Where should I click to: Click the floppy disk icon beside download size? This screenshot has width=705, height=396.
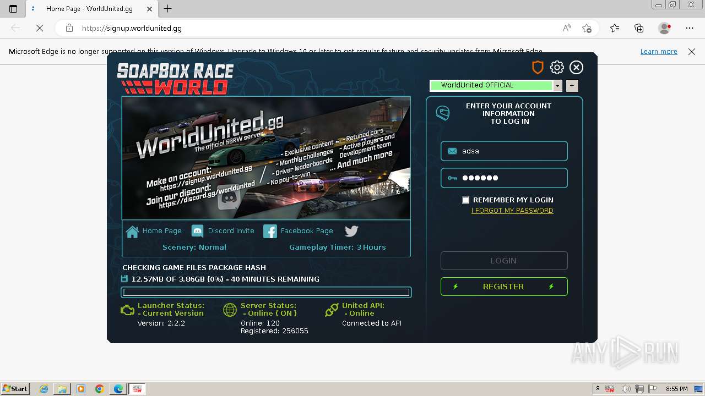(124, 279)
